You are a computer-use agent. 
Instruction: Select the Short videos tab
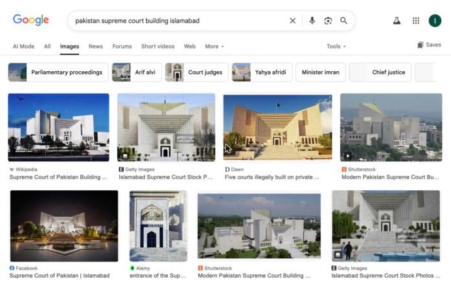pos(157,46)
